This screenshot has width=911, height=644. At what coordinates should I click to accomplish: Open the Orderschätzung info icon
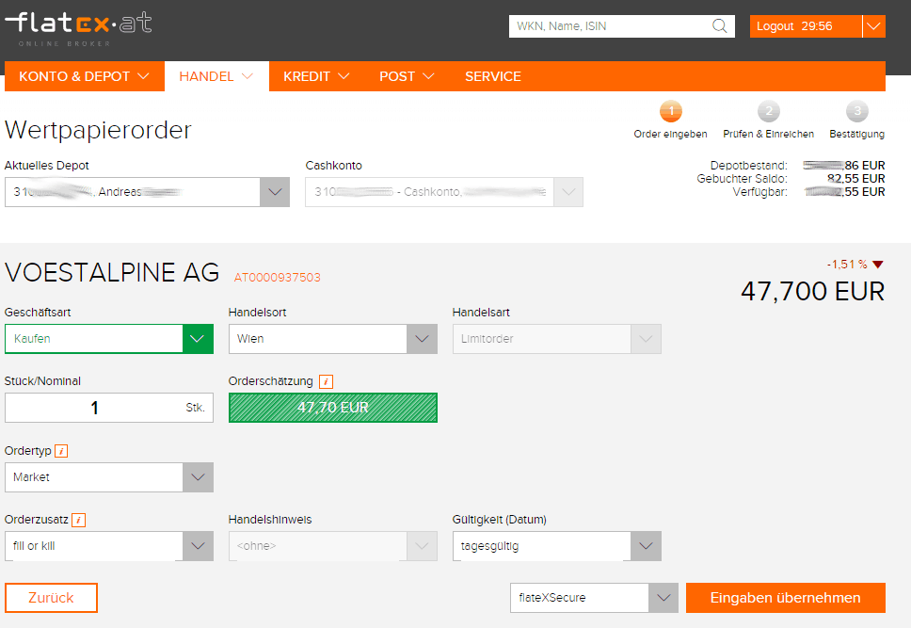(326, 382)
